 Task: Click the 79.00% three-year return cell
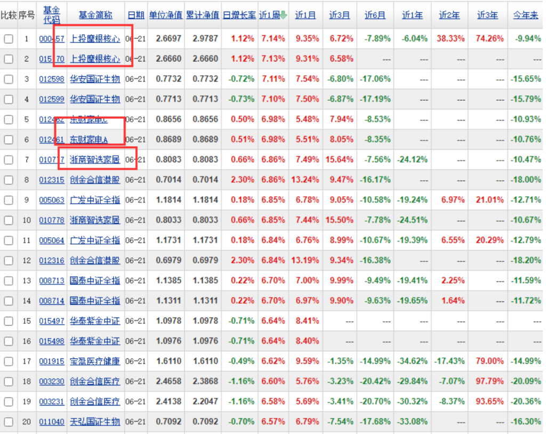[489, 361]
